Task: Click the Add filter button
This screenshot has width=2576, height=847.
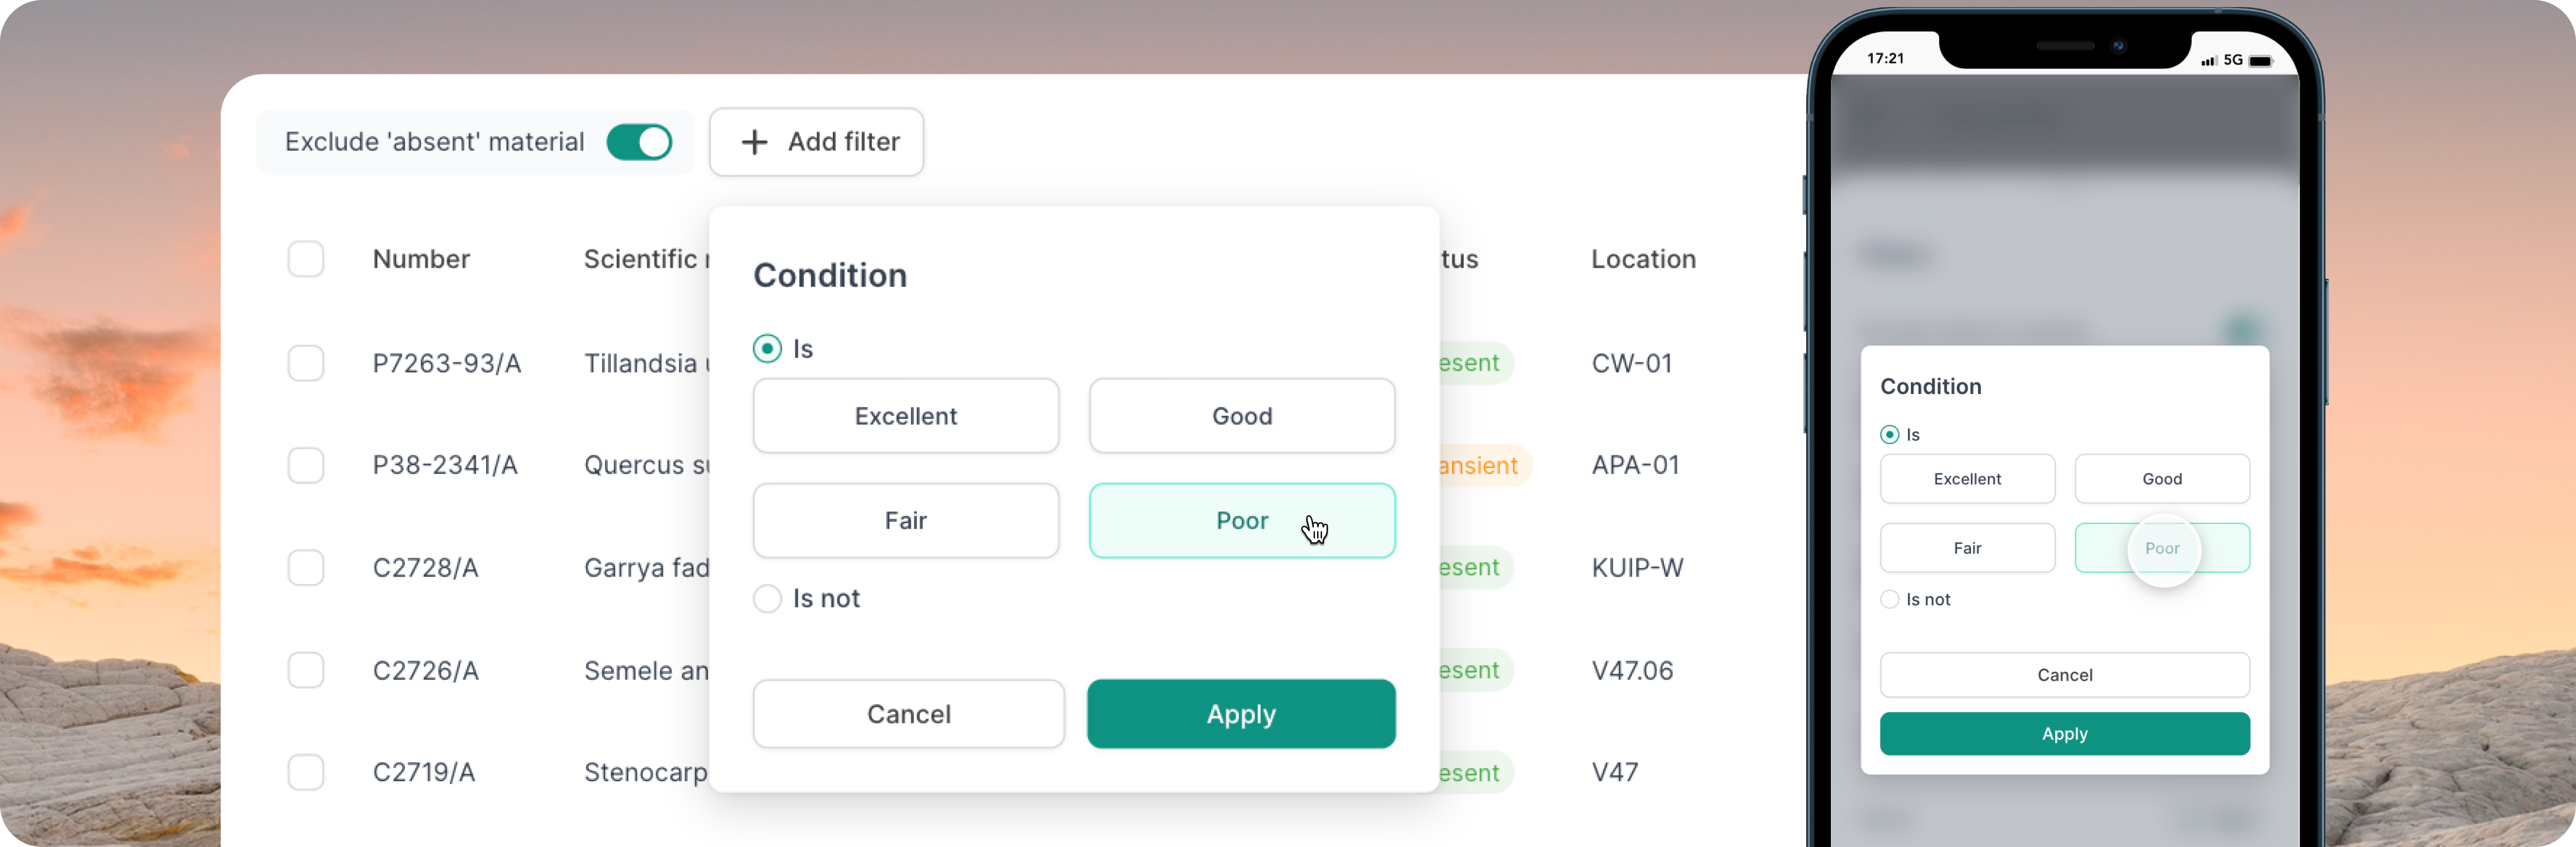Action: point(816,142)
